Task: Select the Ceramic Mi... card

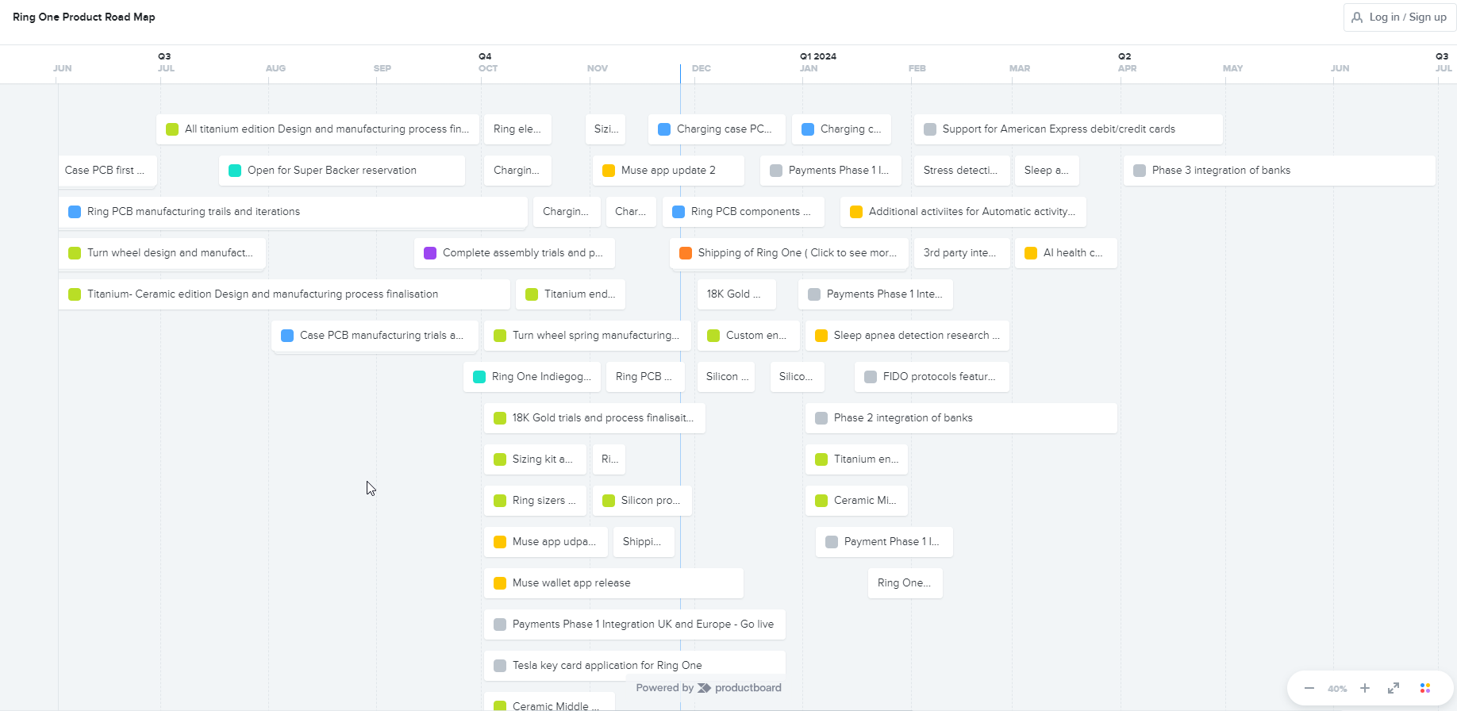Action: [x=856, y=501]
